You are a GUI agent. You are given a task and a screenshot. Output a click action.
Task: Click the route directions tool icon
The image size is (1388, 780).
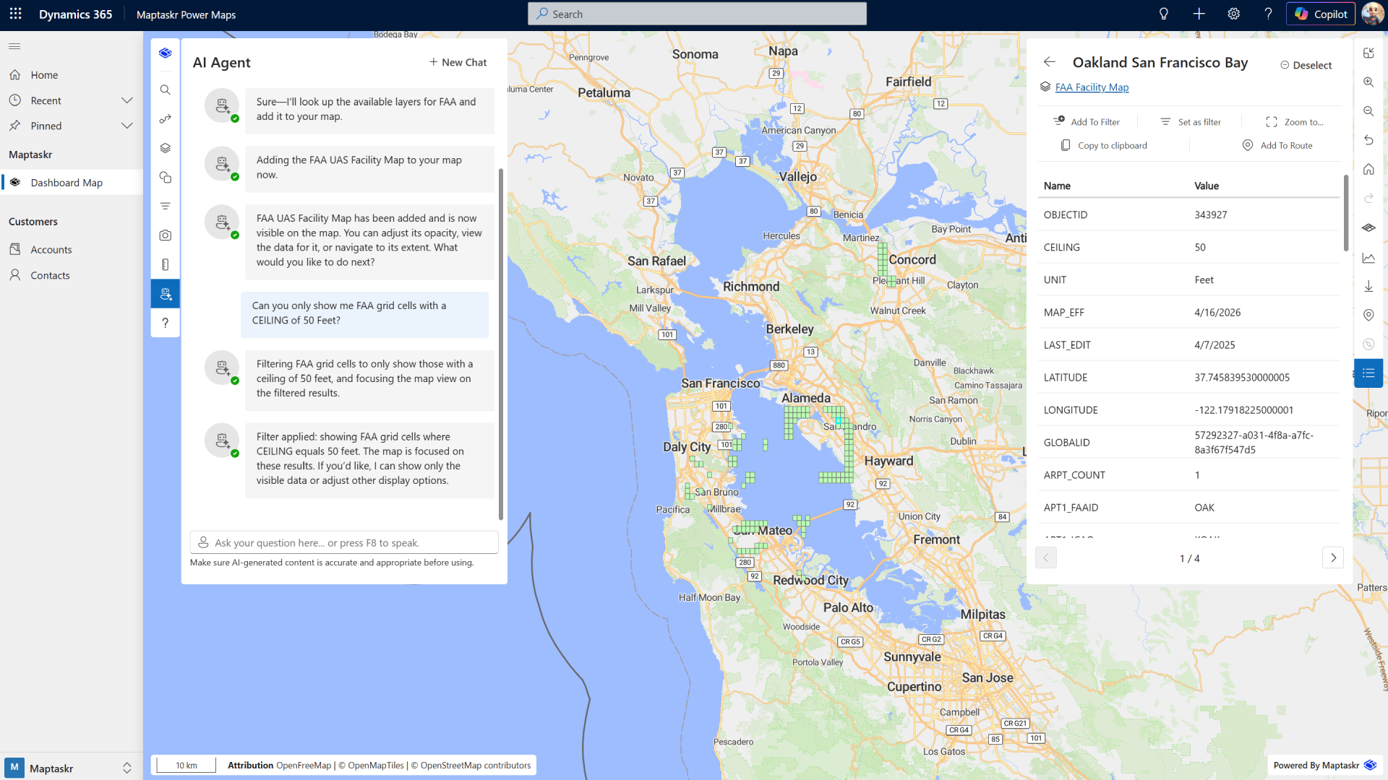pos(165,119)
